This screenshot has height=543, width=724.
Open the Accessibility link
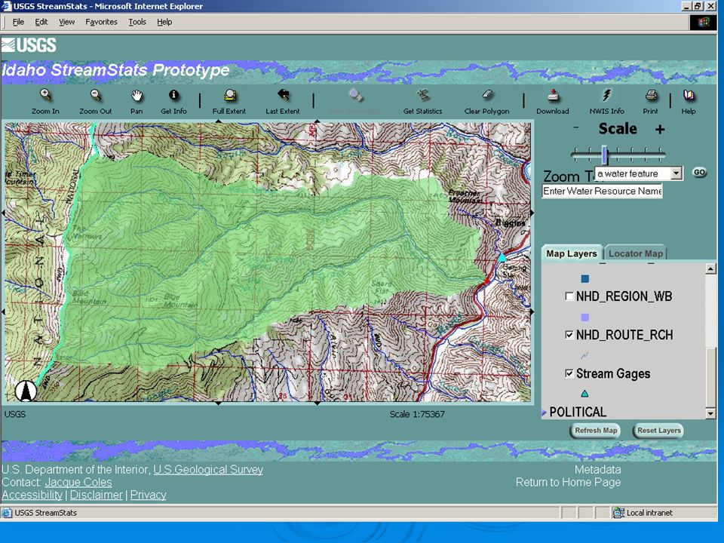coord(32,495)
